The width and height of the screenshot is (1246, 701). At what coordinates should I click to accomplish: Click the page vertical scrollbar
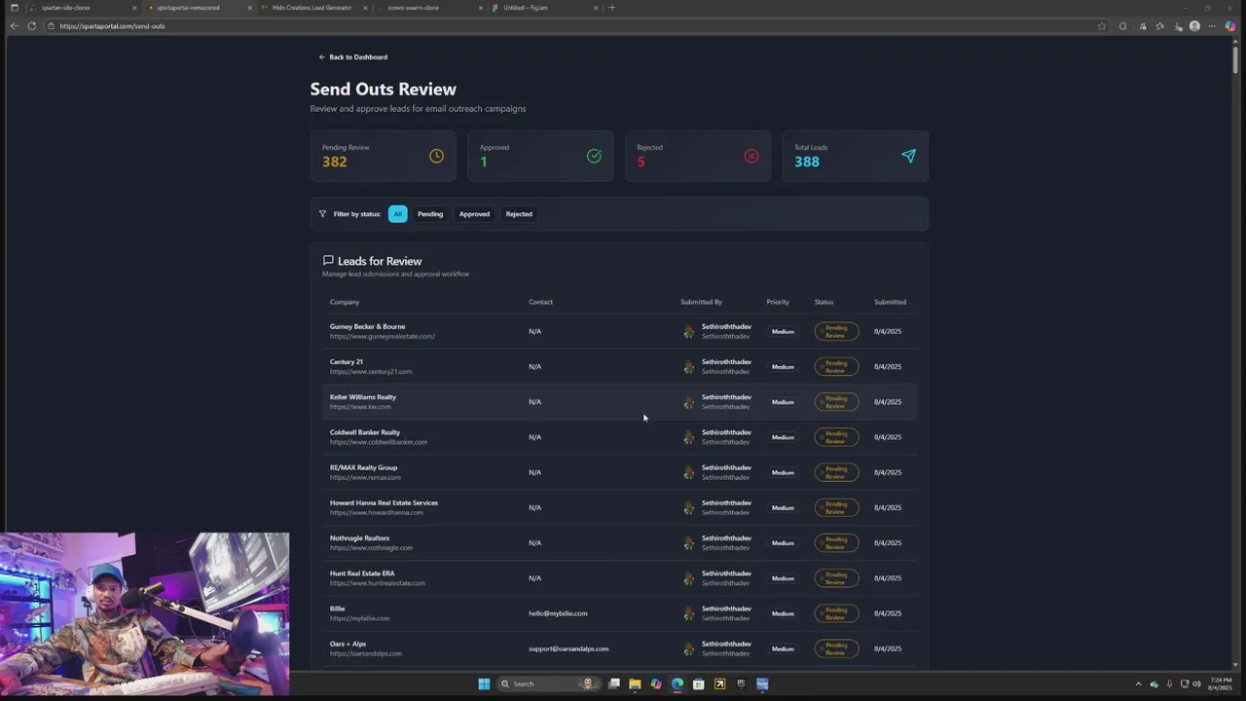[x=1235, y=58]
